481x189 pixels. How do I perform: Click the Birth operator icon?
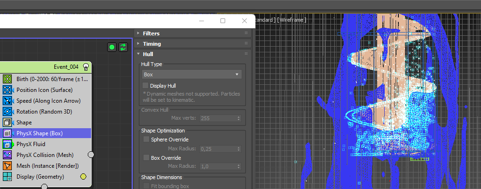pyautogui.click(x=7, y=79)
